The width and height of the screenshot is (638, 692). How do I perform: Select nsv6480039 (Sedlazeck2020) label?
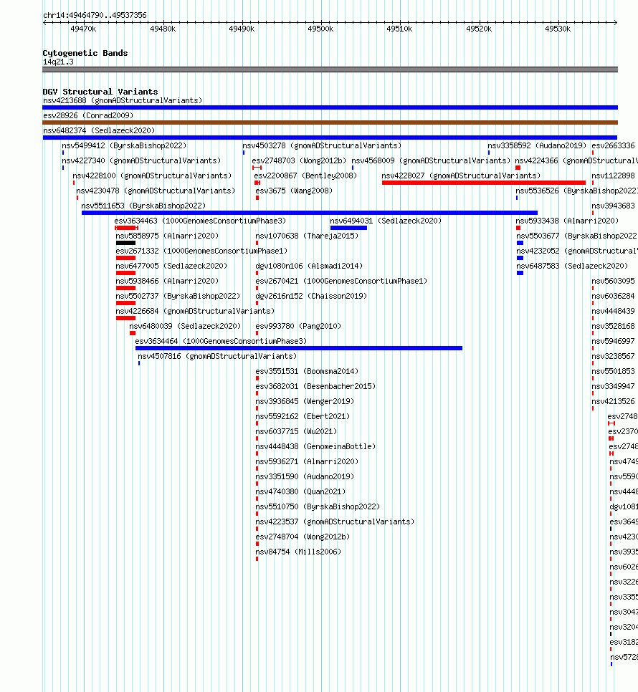(185, 326)
